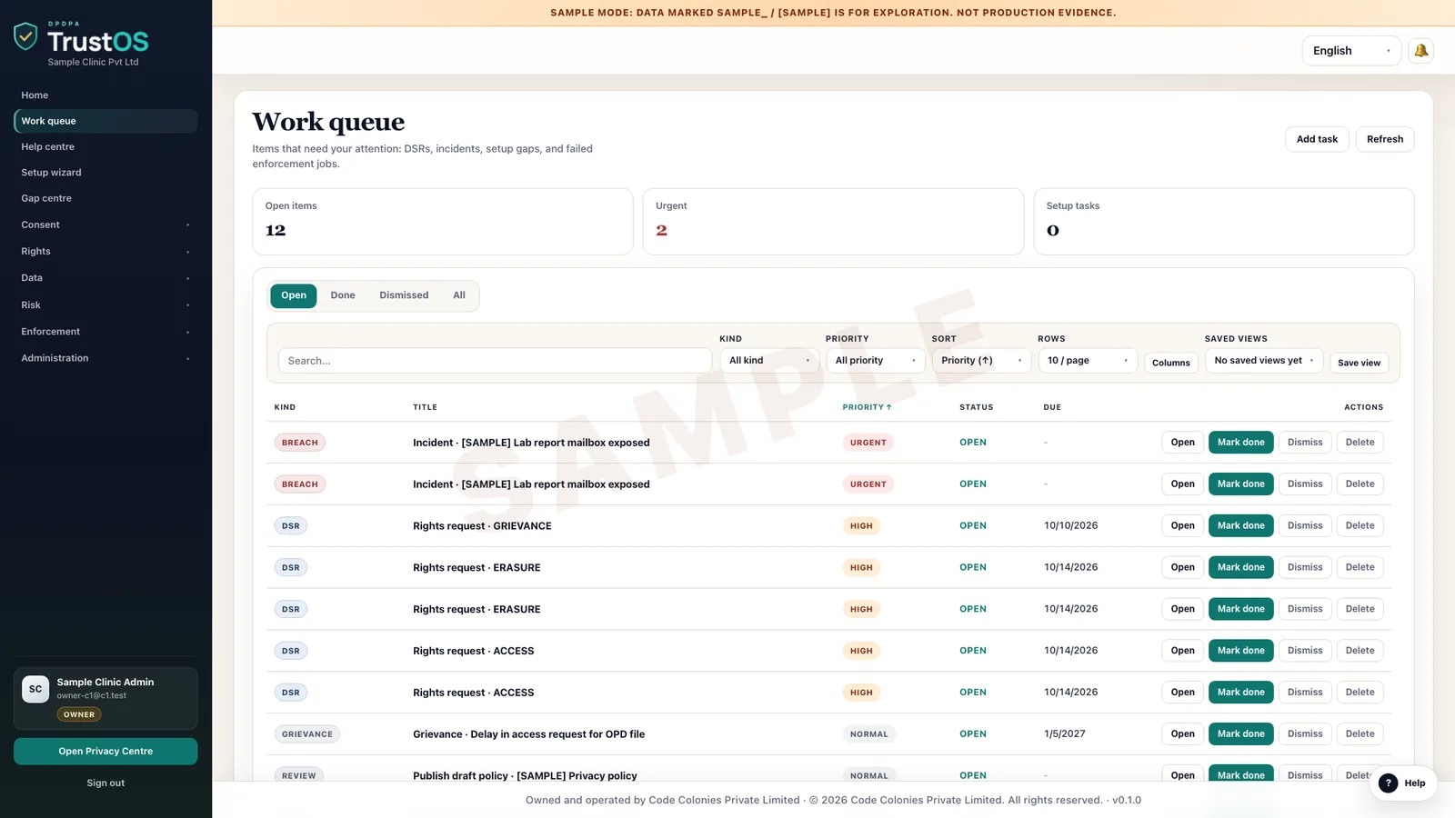Show the All tab
Viewport: 1455px width, 818px height.
[459, 295]
